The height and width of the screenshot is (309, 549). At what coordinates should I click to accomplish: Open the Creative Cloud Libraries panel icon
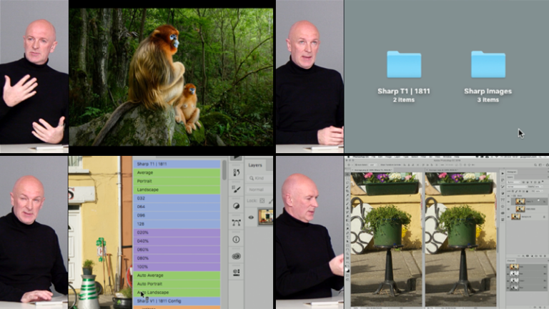click(x=237, y=255)
